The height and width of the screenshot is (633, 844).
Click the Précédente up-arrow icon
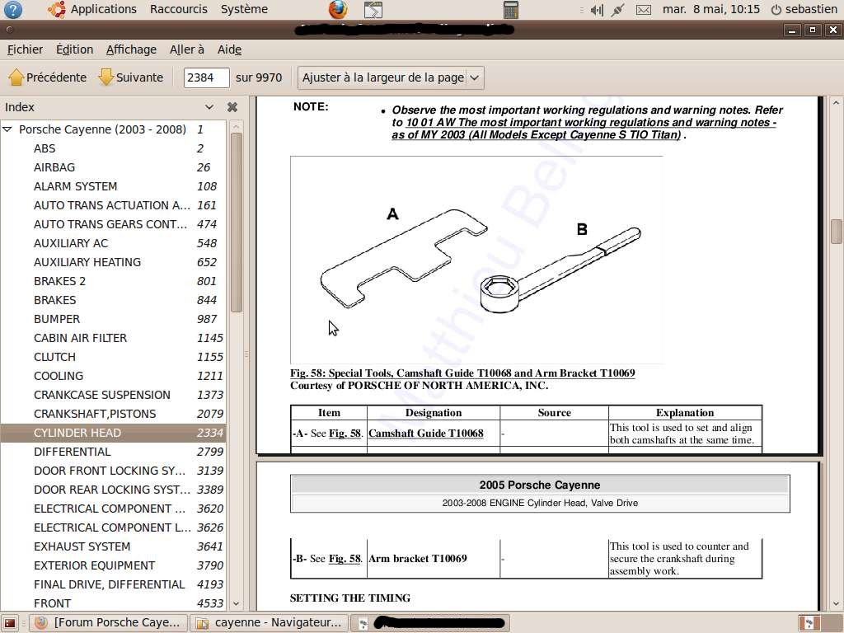pyautogui.click(x=16, y=77)
